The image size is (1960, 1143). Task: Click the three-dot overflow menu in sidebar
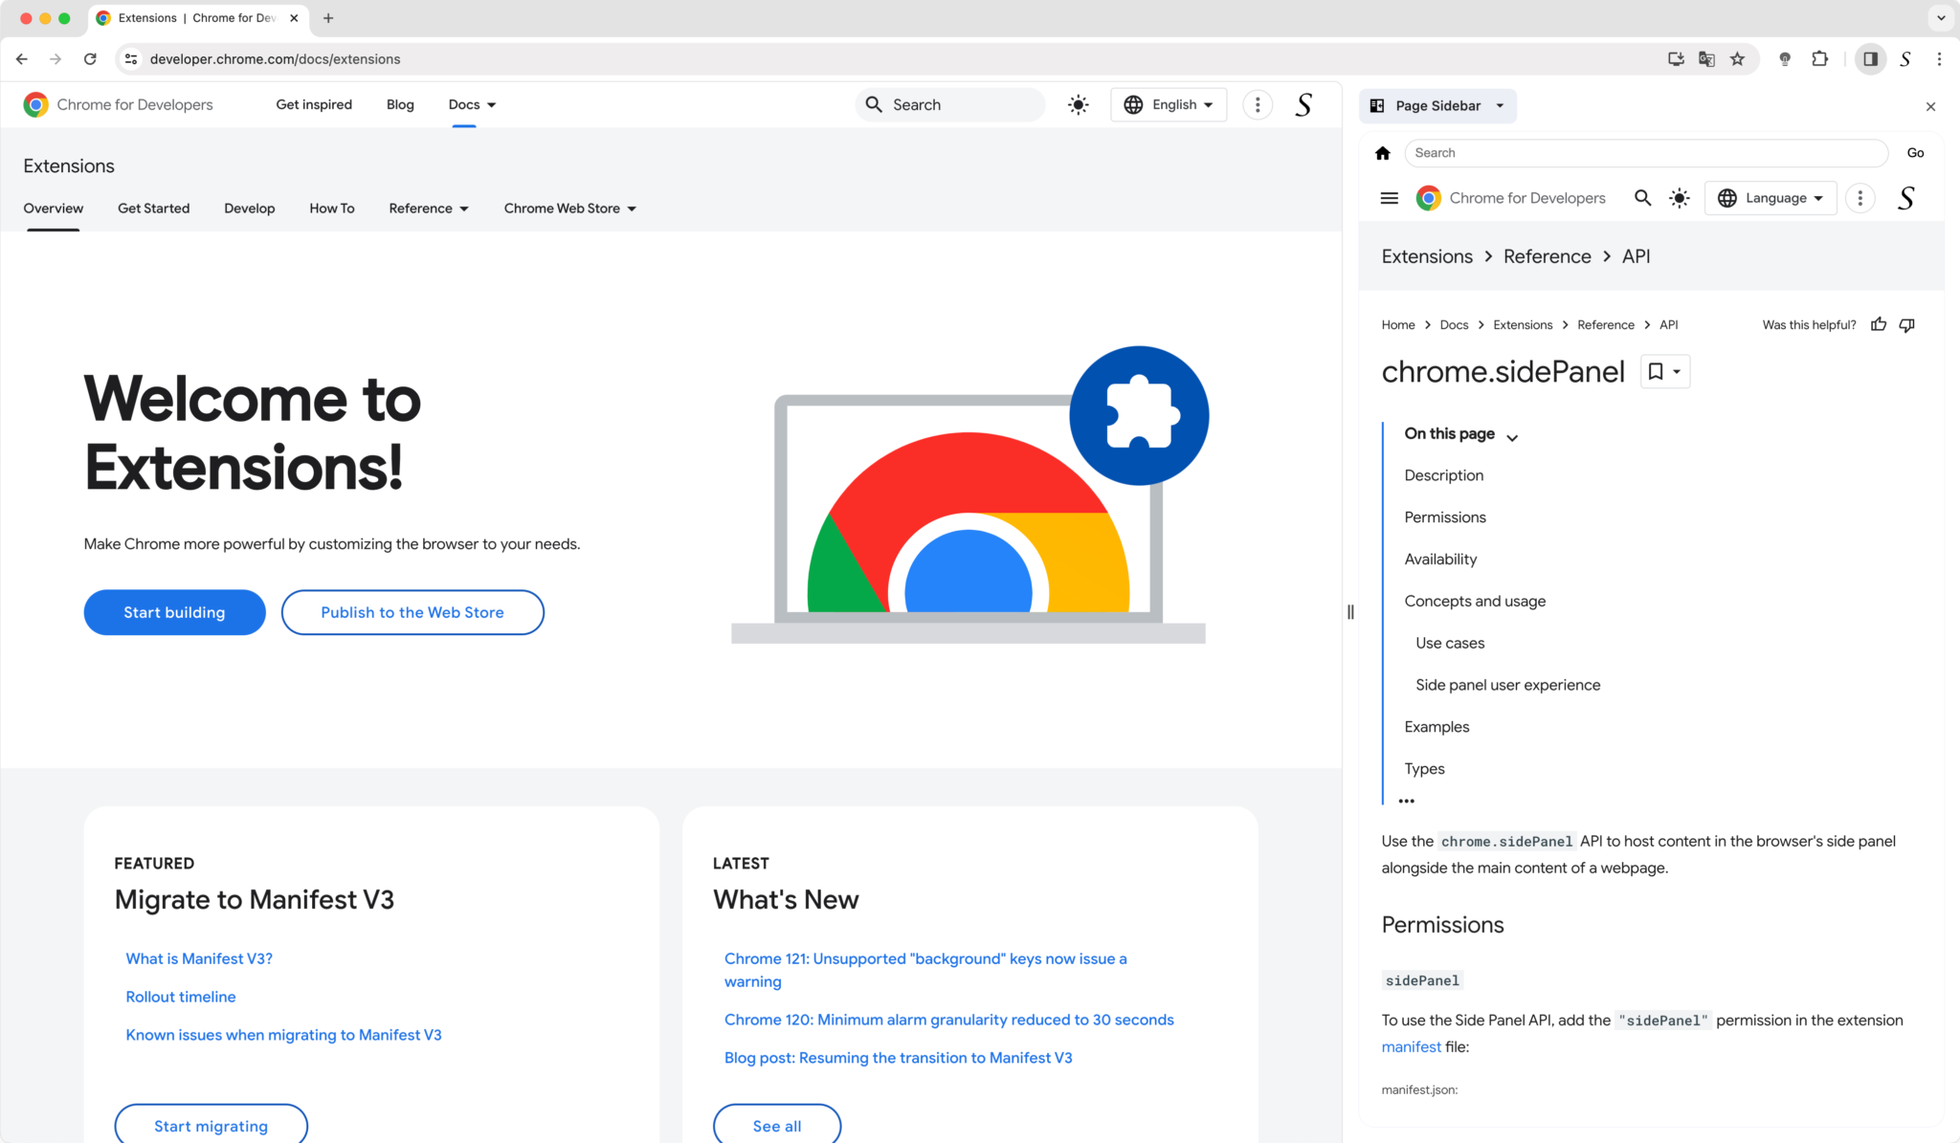tap(1860, 198)
